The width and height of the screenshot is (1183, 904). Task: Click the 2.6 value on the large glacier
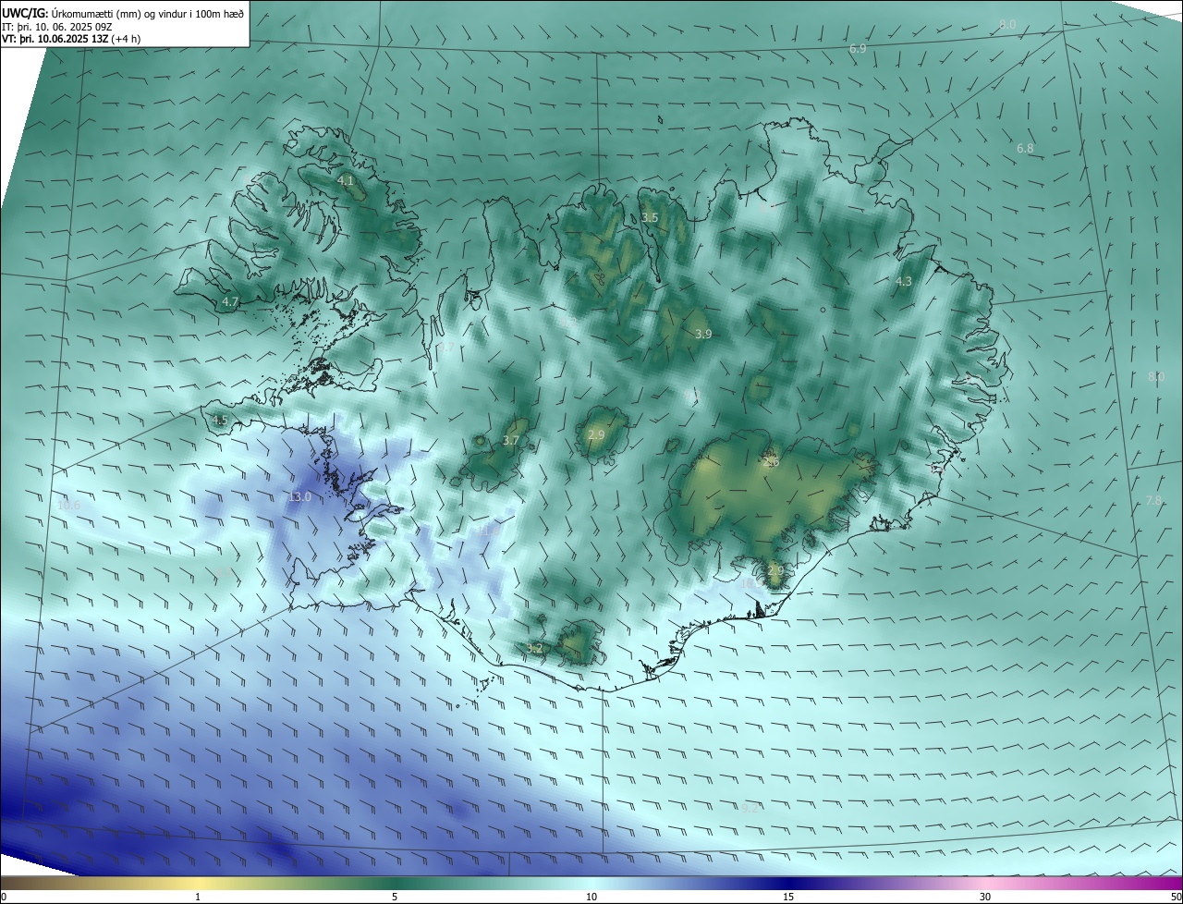point(773,461)
